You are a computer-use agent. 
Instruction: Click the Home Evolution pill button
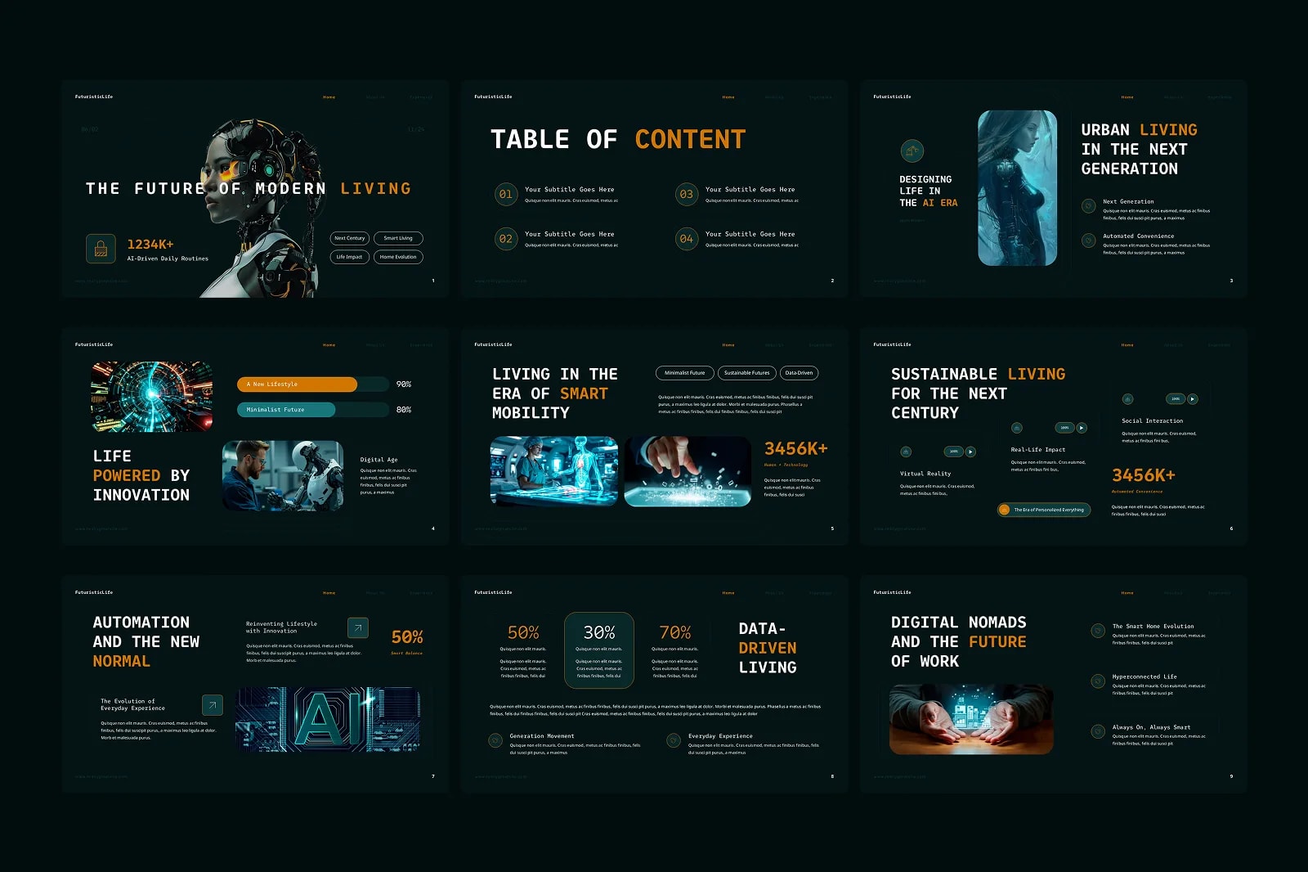[398, 257]
